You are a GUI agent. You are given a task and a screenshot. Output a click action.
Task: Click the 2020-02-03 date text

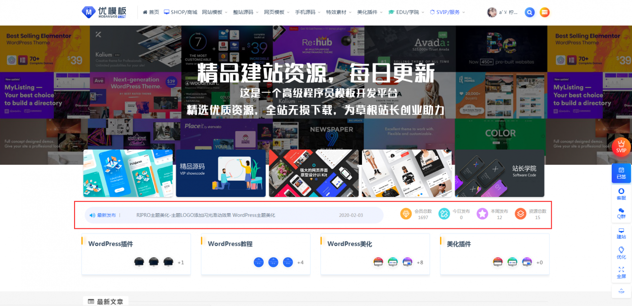(x=351, y=215)
